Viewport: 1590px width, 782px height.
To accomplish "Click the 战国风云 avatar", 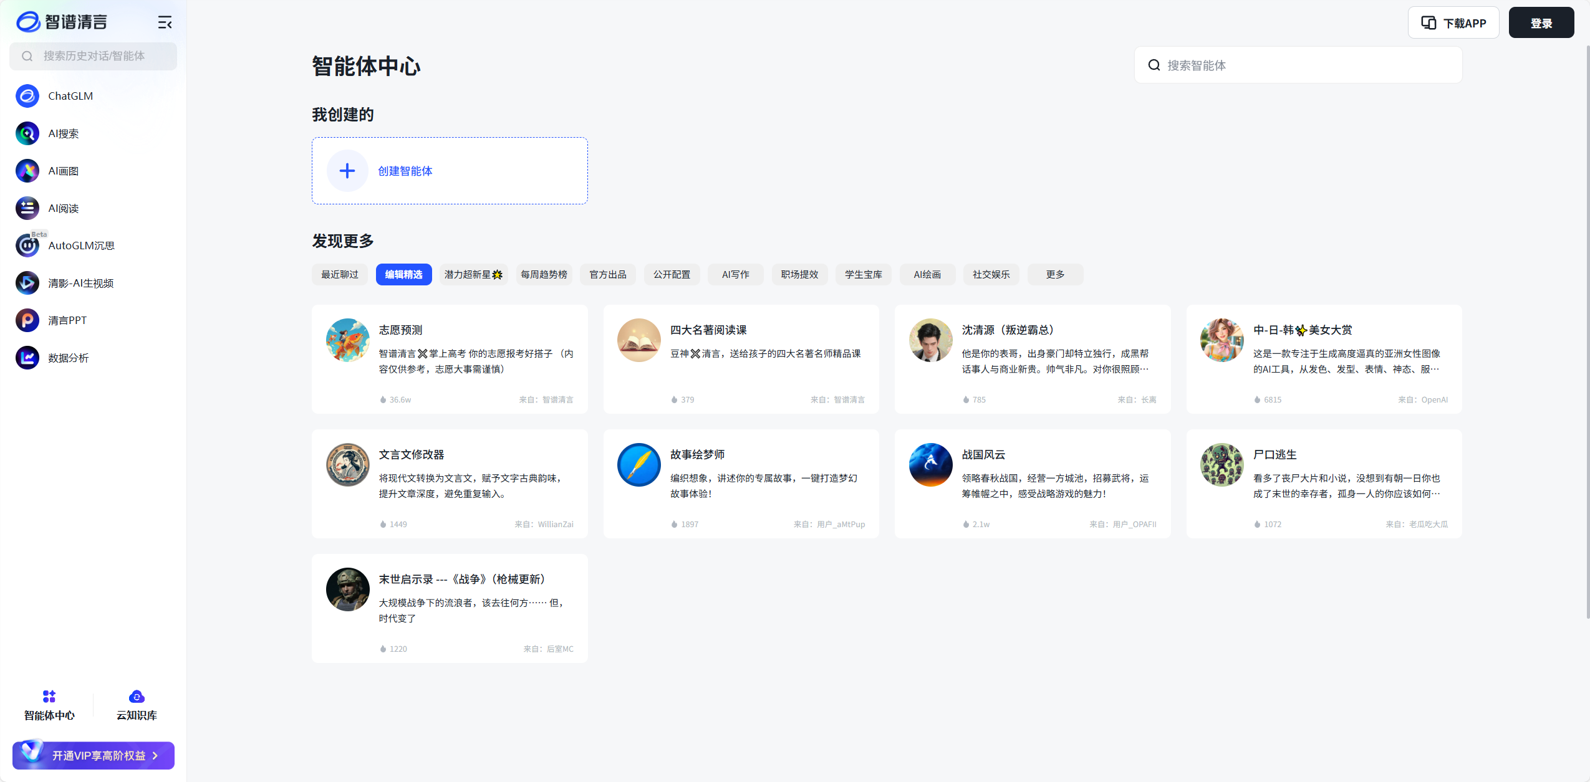I will [931, 465].
